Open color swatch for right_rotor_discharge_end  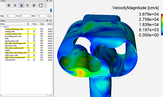[x=42, y=53]
